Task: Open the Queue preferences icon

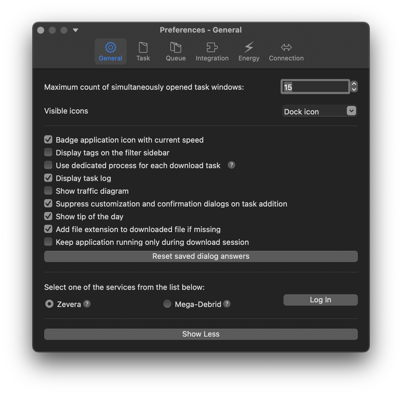Action: pos(175,48)
